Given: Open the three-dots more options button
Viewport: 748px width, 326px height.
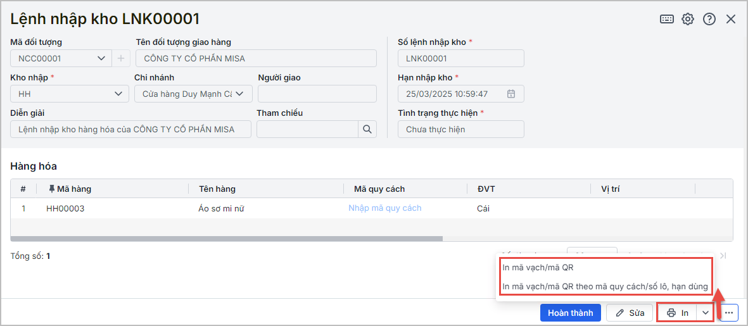Looking at the screenshot, I should coord(729,313).
